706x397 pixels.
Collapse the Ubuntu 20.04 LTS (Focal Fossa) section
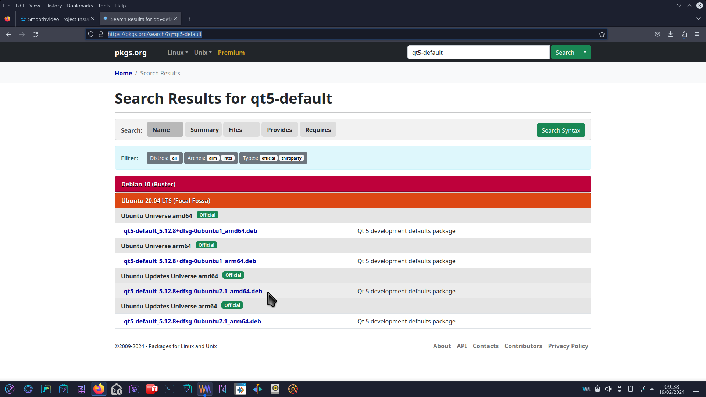tap(353, 200)
